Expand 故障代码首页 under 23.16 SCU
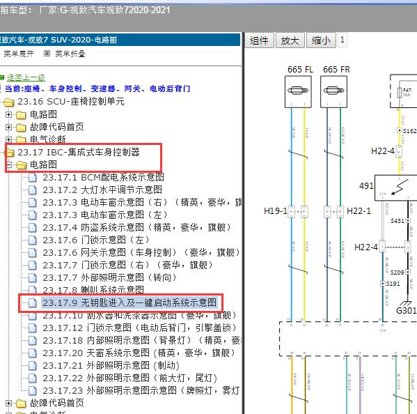This screenshot has width=417, height=414. point(9,127)
